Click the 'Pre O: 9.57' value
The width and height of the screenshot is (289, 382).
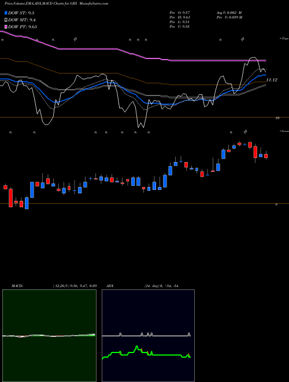[180, 13]
